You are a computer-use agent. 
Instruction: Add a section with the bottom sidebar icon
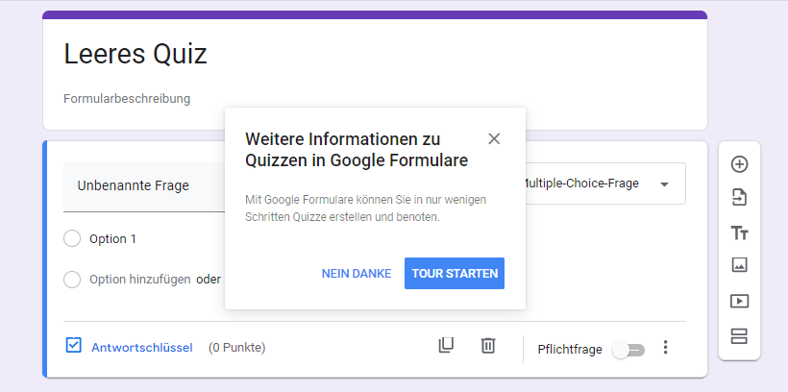point(739,336)
